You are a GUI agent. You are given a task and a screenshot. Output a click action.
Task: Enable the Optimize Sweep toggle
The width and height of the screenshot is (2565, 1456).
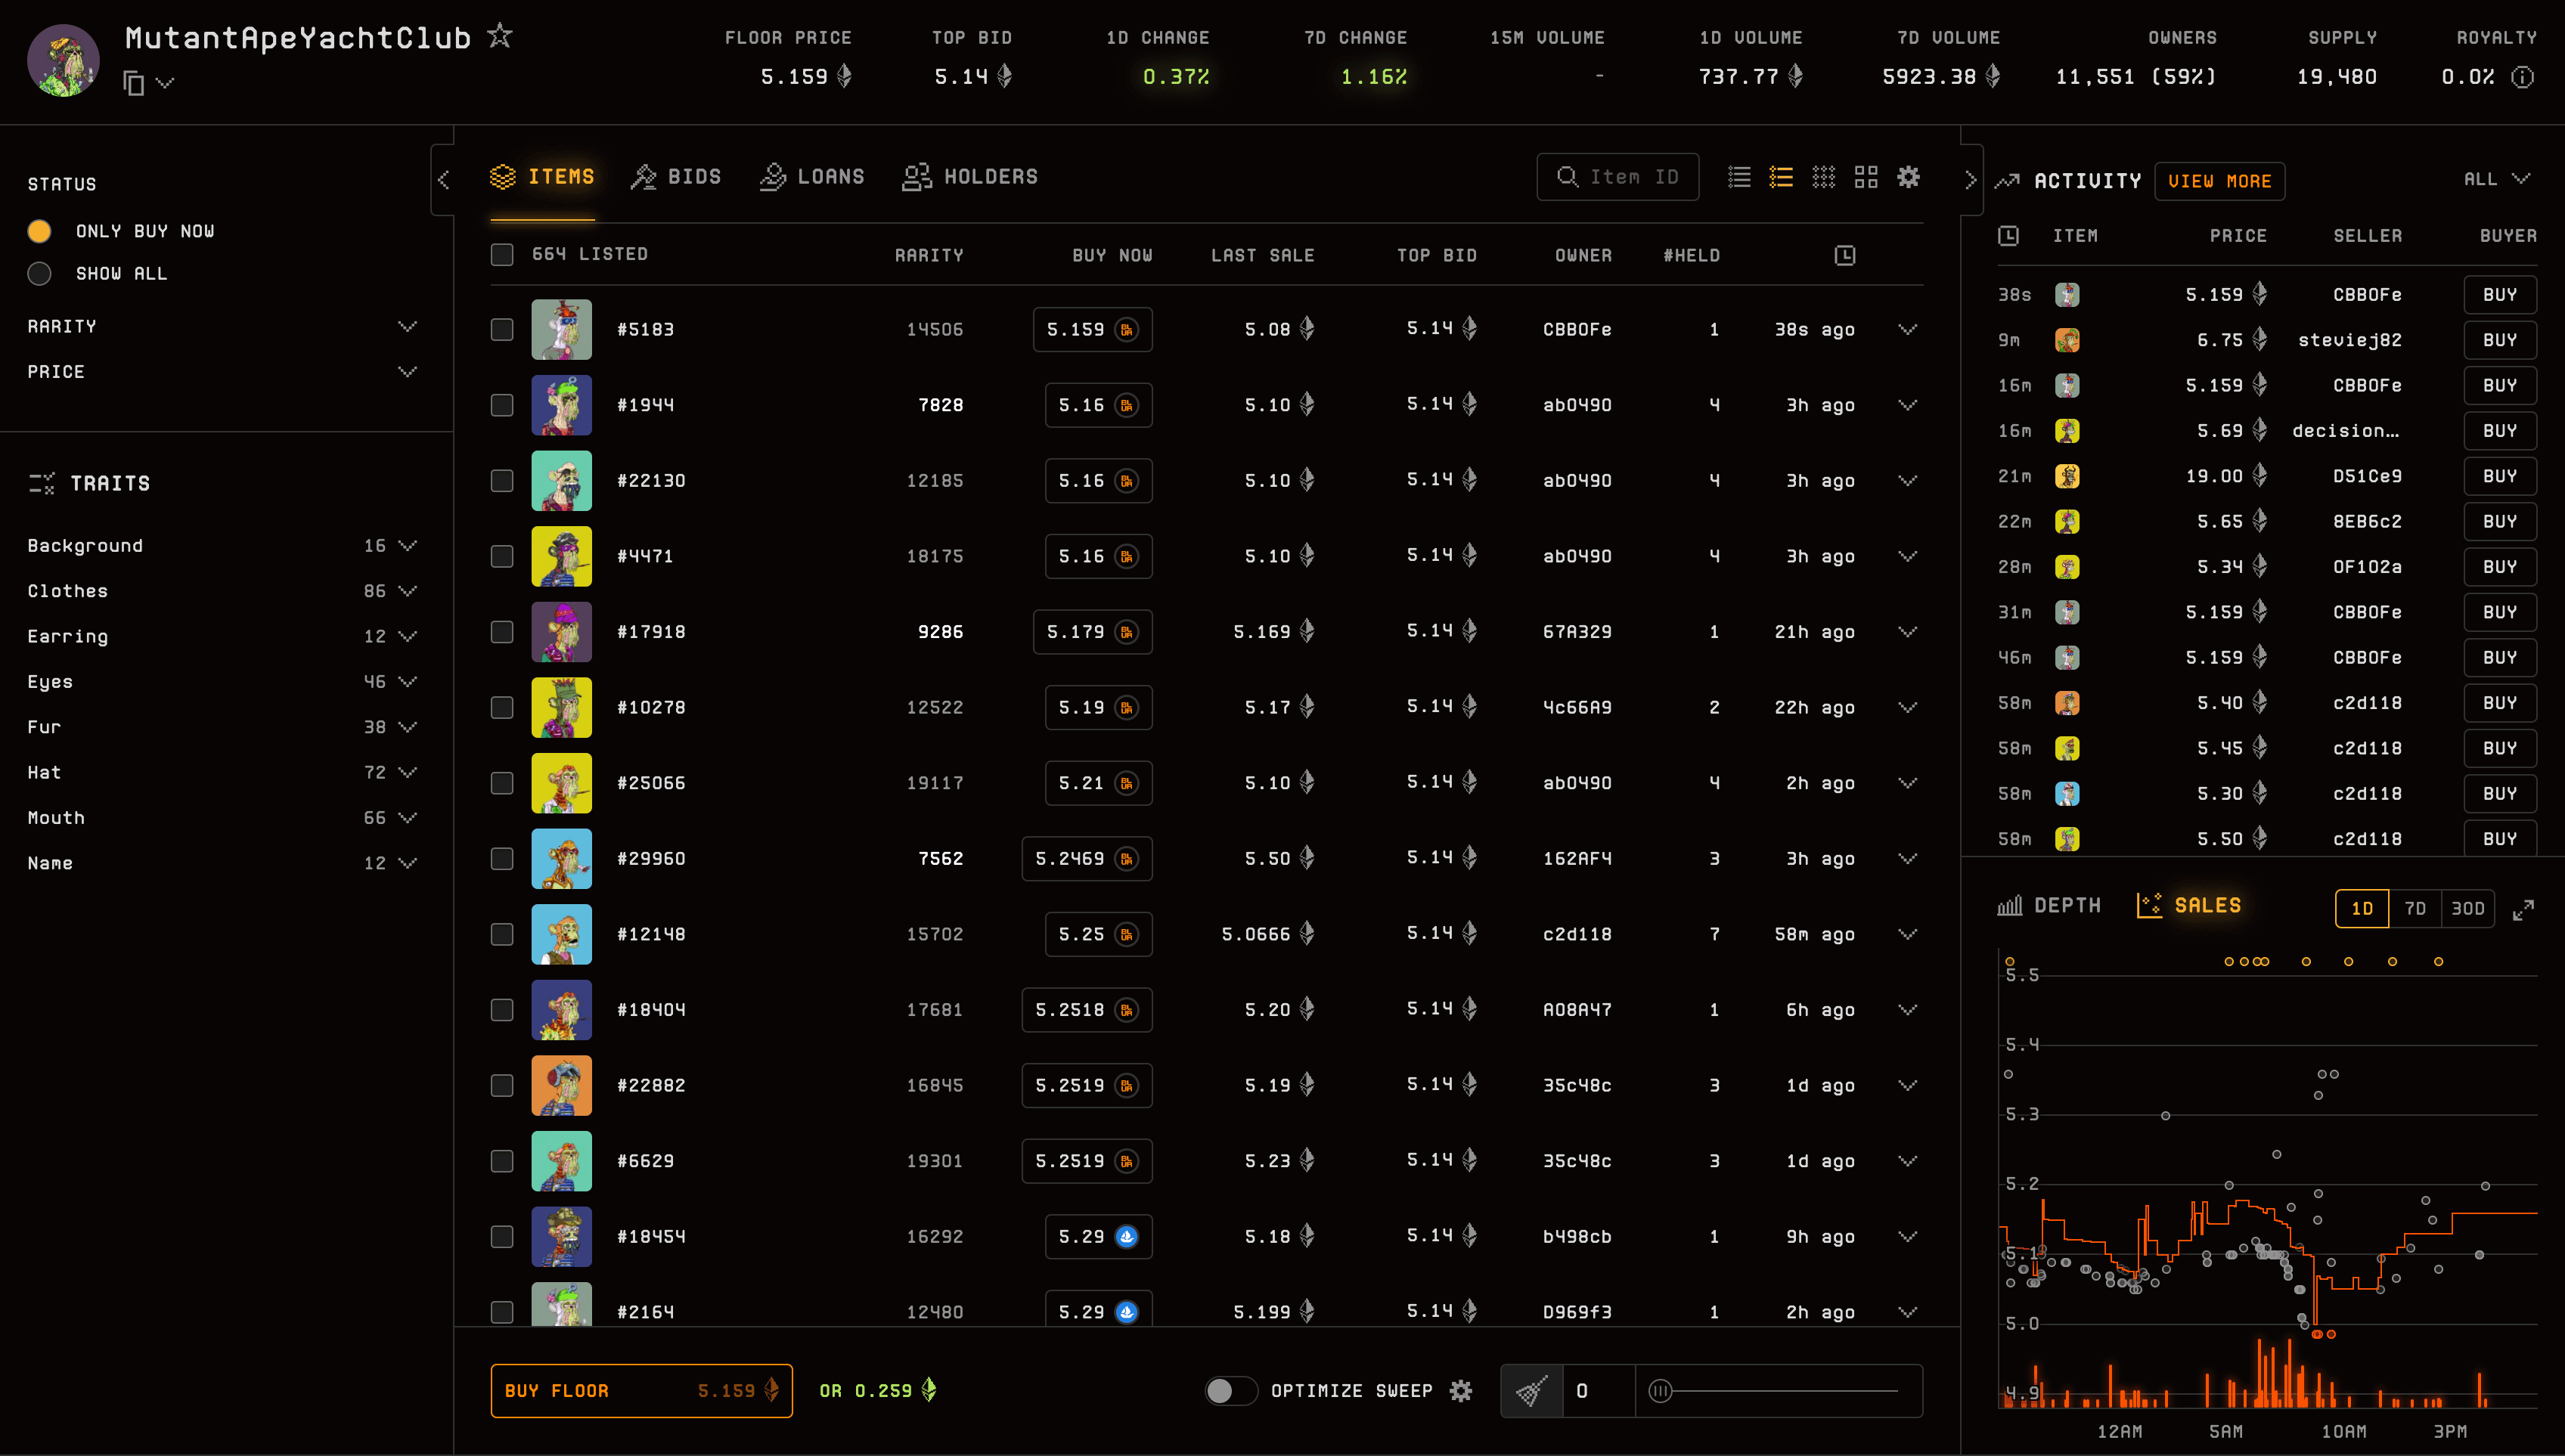coord(1230,1391)
